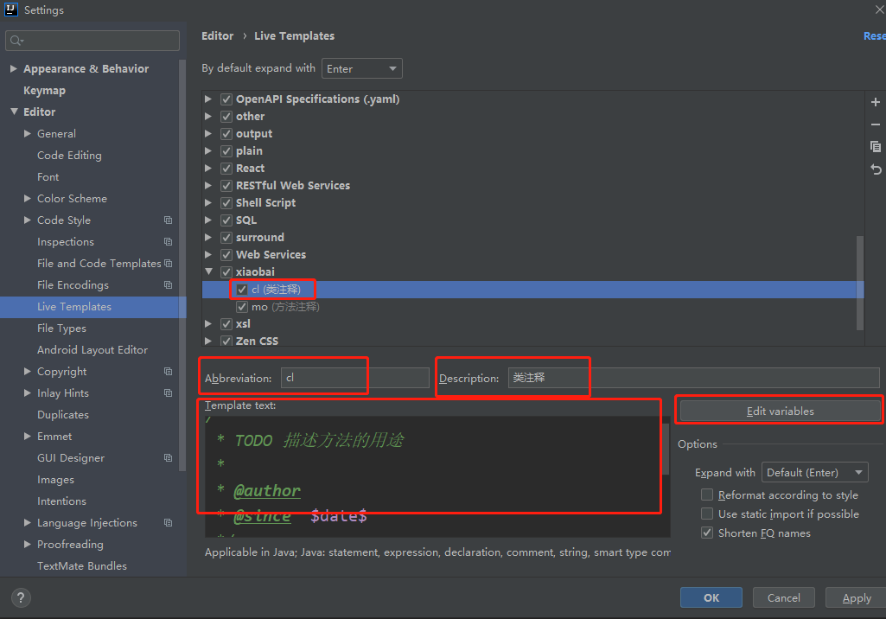The width and height of the screenshot is (886, 619).
Task: Click the Remove template minus icon
Action: pos(876,124)
